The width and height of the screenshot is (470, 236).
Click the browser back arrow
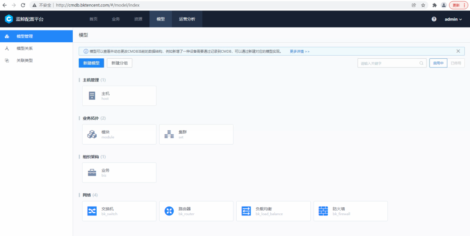5,5
